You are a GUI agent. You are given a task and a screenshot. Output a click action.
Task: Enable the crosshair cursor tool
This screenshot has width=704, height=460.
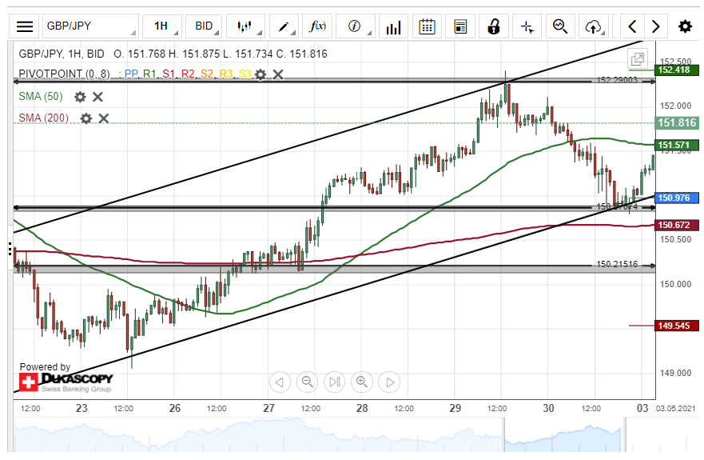(x=527, y=26)
